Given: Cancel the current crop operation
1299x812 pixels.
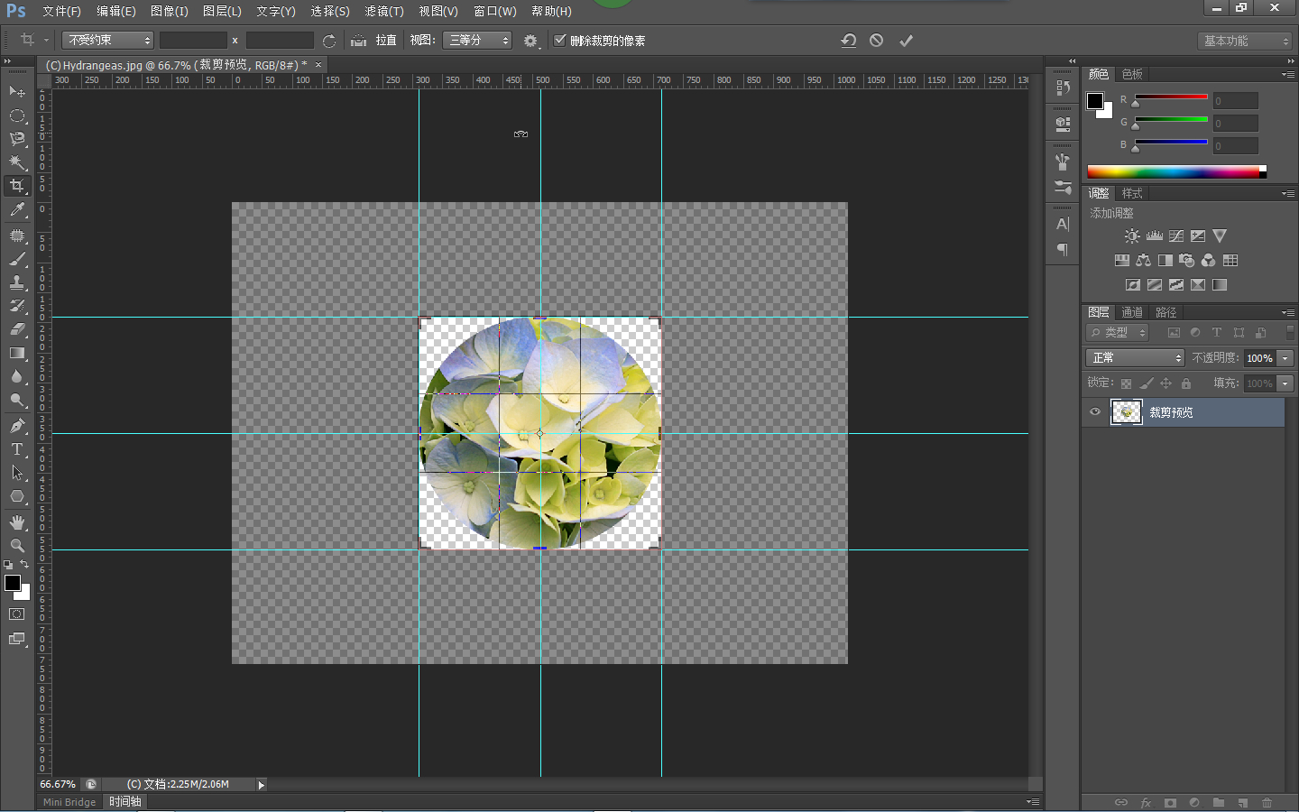Looking at the screenshot, I should [x=876, y=41].
